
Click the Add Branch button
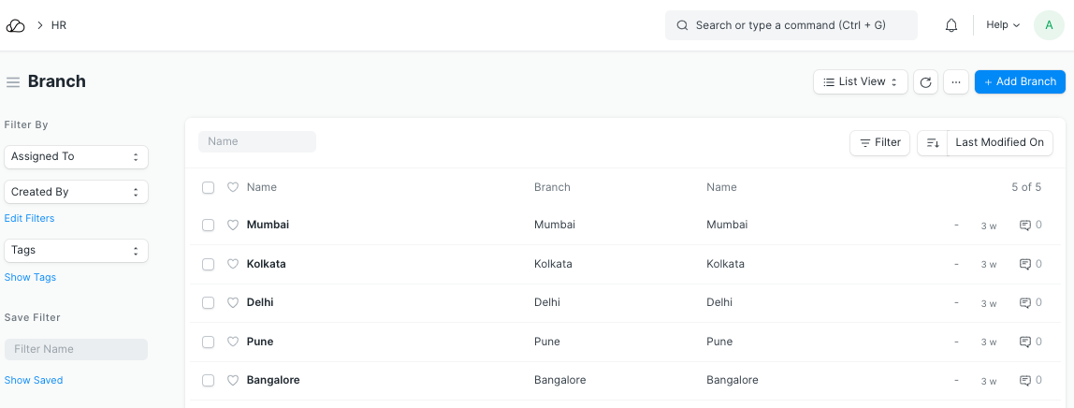point(1020,82)
